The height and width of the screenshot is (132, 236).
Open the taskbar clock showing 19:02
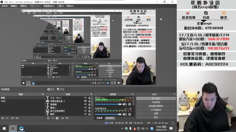coord(161,128)
